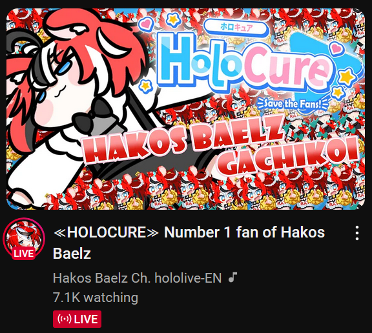Click the word Baelz on title's second line
This screenshot has width=372, height=333.
[x=72, y=254]
